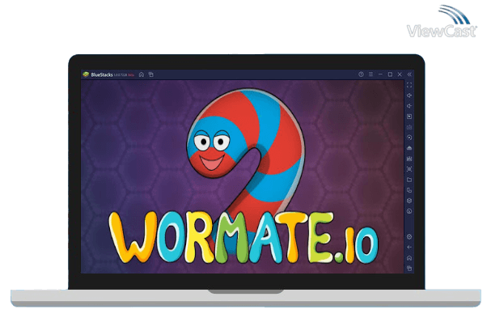Screen dimensions: 487x335
Task: Toggle fullscreen mode in side toolbar
Action: (x=409, y=85)
